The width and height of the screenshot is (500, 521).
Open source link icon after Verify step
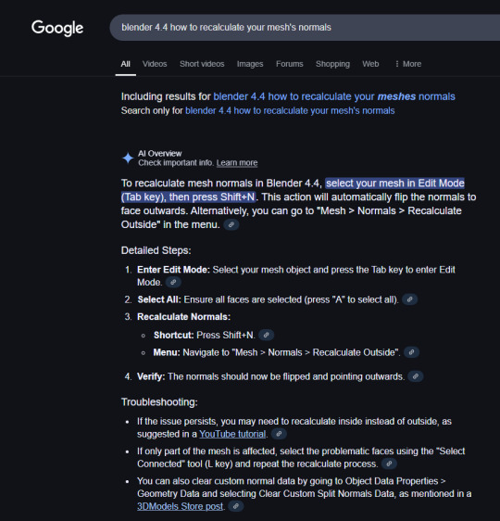416,376
